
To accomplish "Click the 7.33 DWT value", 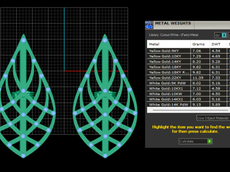I will (216, 78).
